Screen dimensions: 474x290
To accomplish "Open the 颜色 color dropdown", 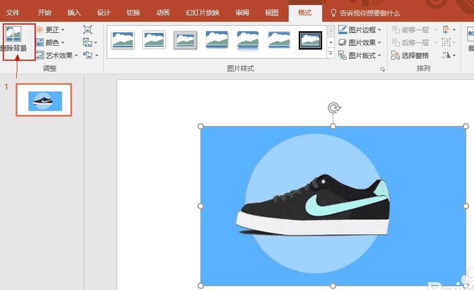I will point(50,42).
